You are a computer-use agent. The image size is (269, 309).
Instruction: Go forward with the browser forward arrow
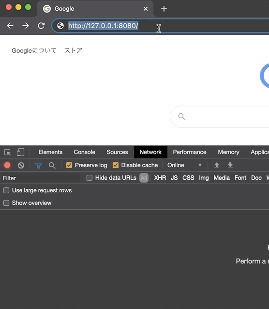pos(26,26)
